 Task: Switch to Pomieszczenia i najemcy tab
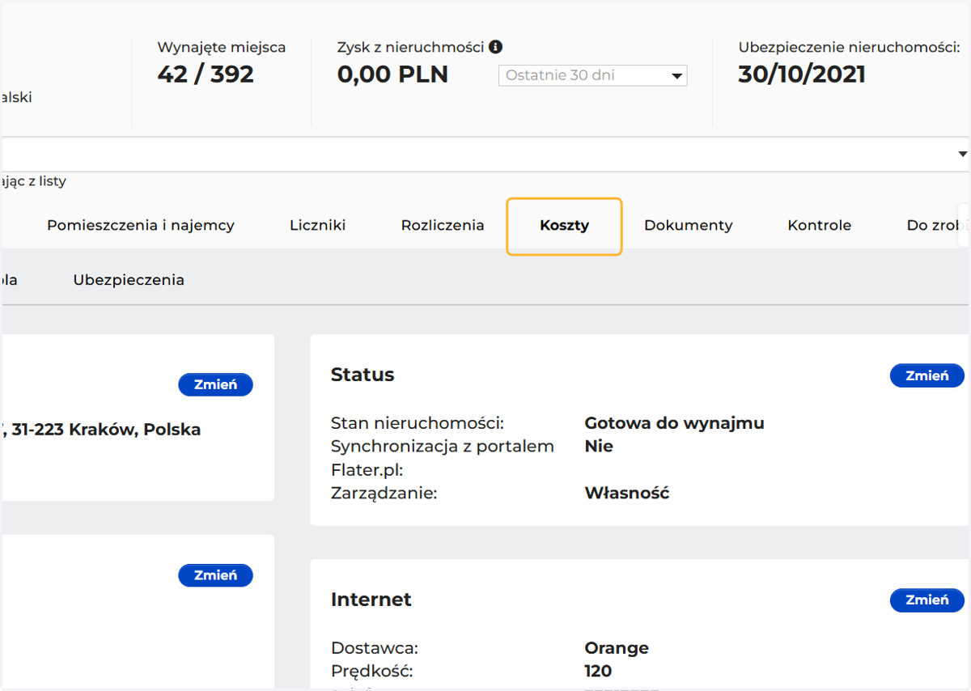click(141, 226)
